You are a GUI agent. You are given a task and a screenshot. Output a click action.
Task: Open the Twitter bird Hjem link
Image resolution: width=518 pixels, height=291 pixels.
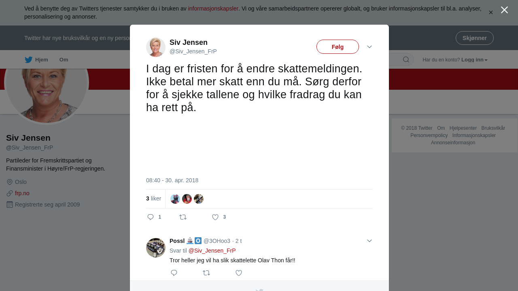(x=36, y=59)
